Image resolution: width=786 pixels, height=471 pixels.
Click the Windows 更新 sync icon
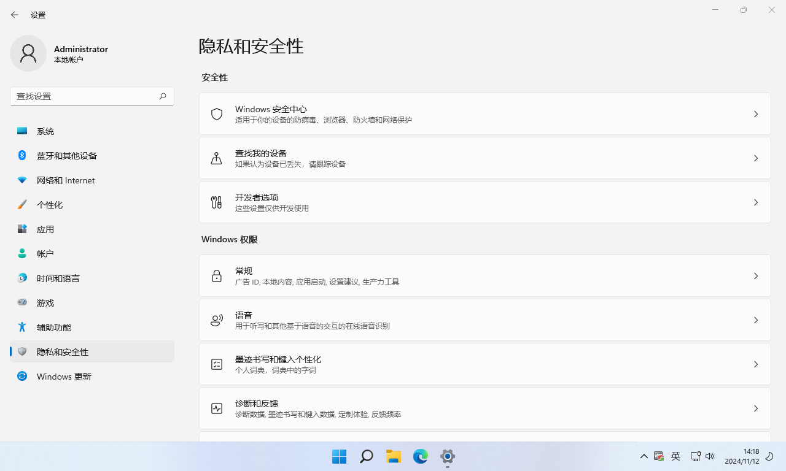[x=22, y=376]
